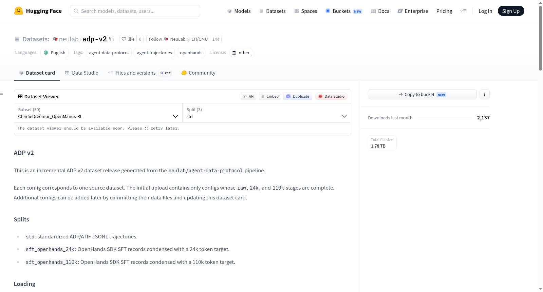Open the API button in Dataset Viewer

(x=248, y=96)
